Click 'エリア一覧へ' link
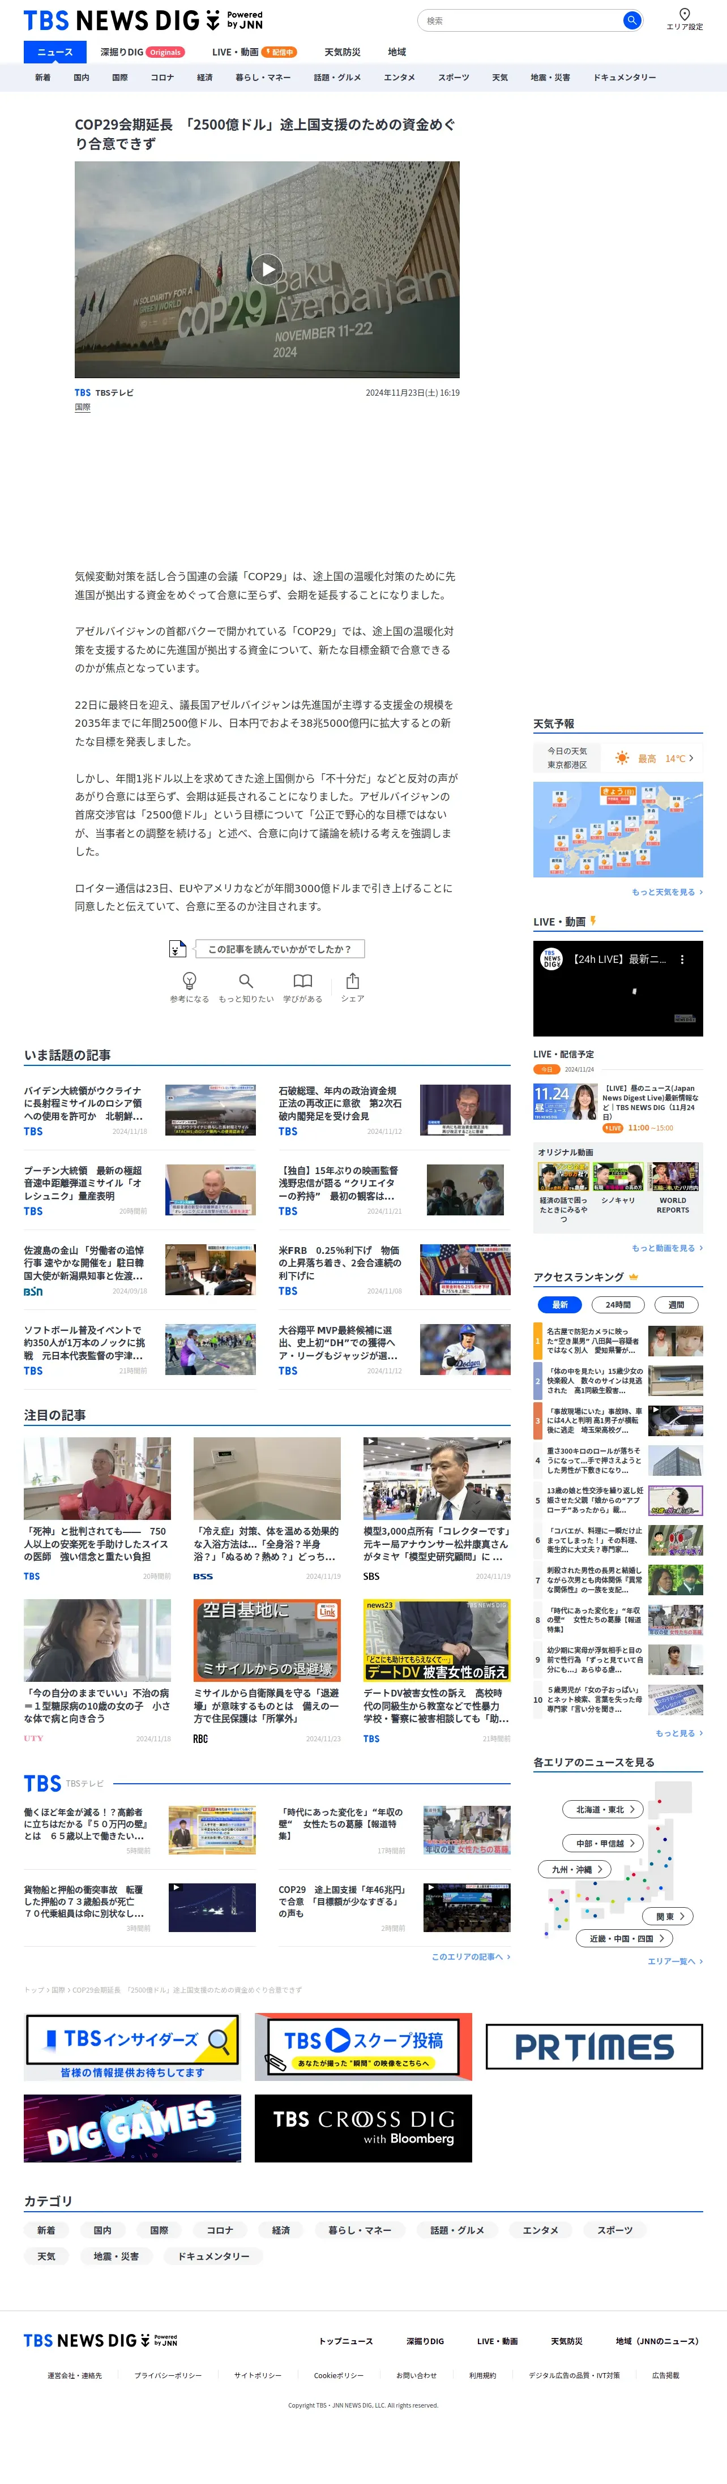Viewport: 727px width, 2484px height. click(x=675, y=1961)
